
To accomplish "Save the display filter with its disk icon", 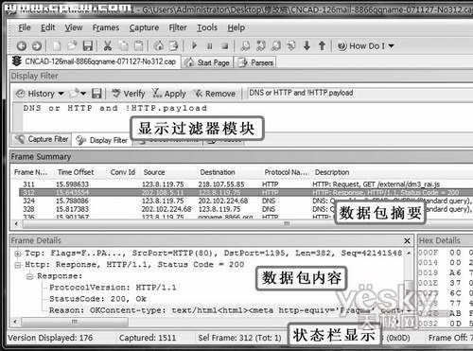I will [96, 94].
